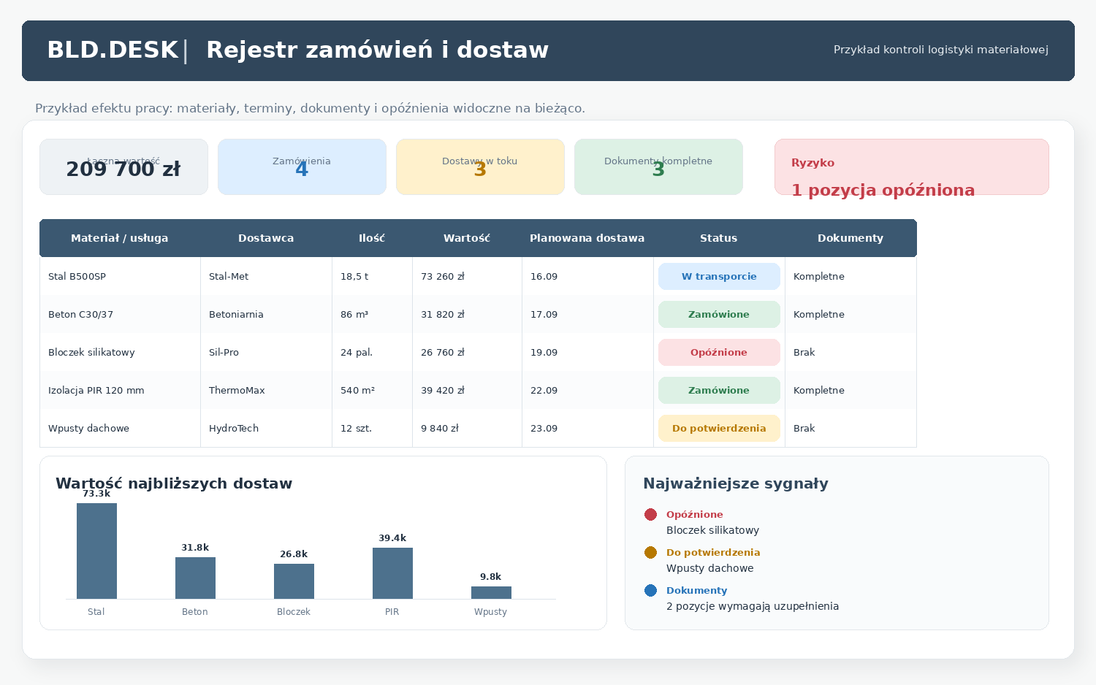Click the 'Materiał / usługa' column header

(120, 238)
